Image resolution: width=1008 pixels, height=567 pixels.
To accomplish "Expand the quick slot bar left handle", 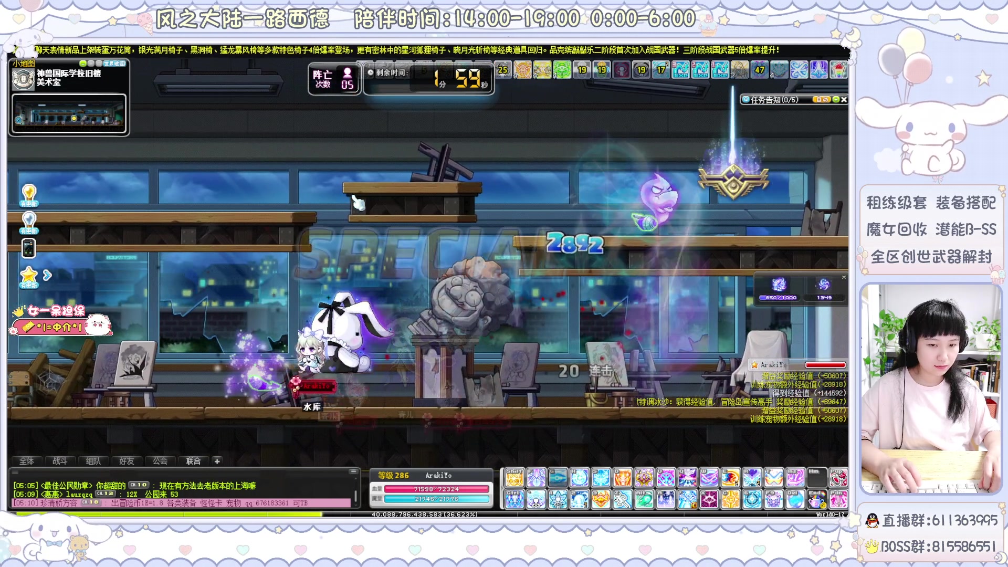I will [x=502, y=488].
